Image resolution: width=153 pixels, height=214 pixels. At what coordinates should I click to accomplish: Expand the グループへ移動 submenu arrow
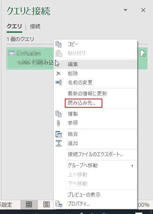point(132,166)
